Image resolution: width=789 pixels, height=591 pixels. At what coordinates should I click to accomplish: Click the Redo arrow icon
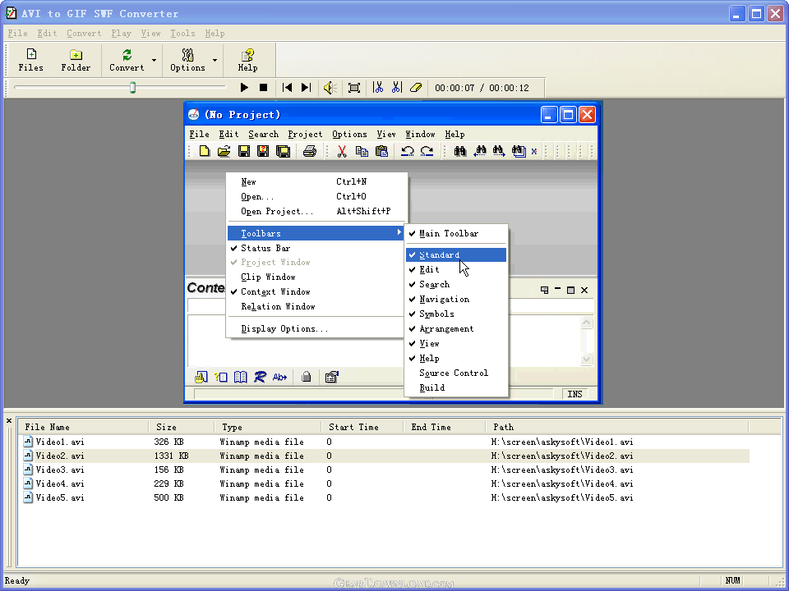pyautogui.click(x=427, y=151)
